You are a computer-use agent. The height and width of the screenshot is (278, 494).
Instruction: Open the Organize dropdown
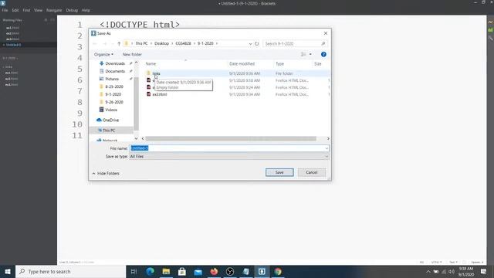coord(103,55)
